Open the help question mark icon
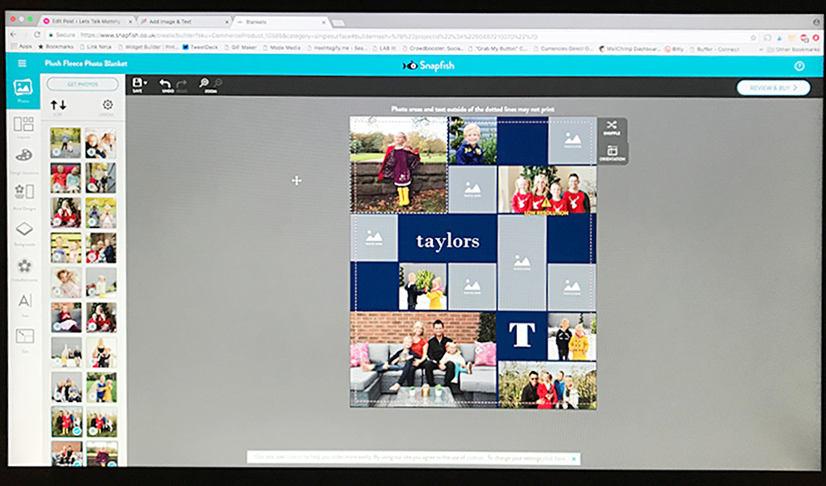Image resolution: width=826 pixels, height=486 pixels. click(x=799, y=66)
